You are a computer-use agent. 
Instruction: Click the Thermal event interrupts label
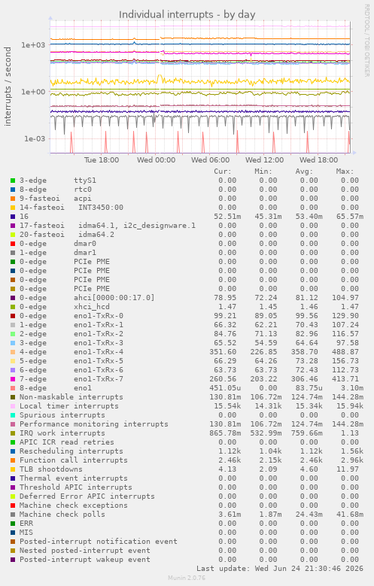coord(73,478)
